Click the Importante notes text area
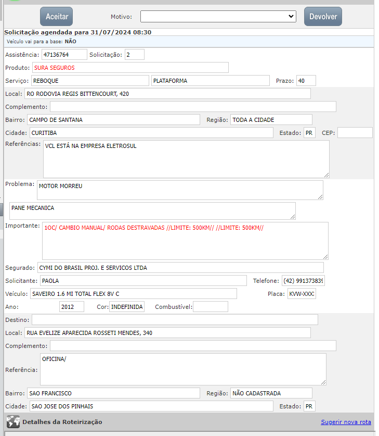This screenshot has width=379, height=436. pyautogui.click(x=185, y=241)
